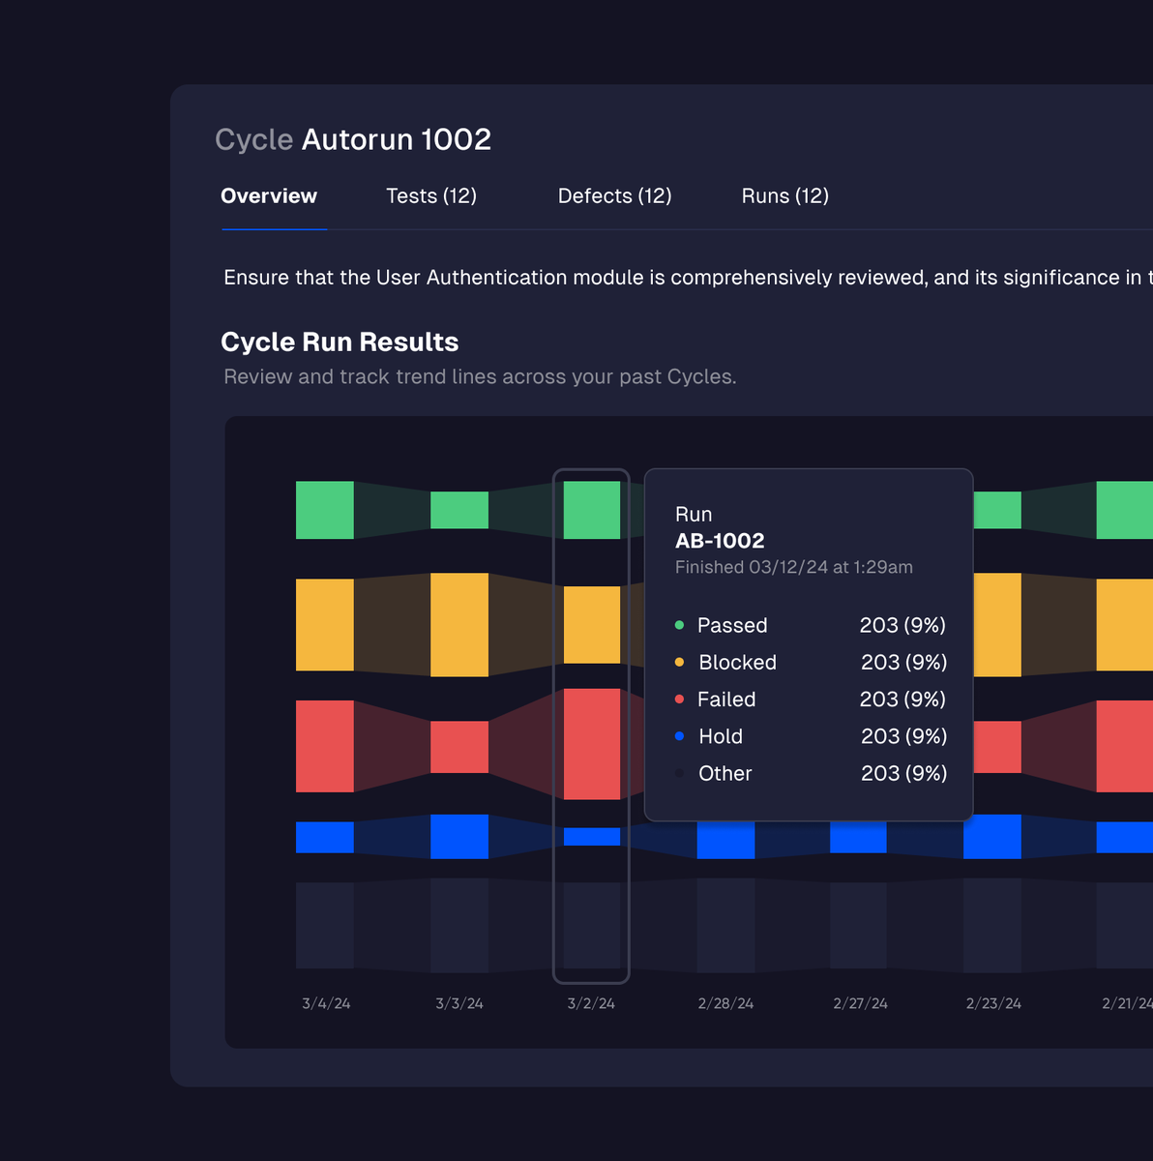Open the Overview tab
This screenshot has width=1153, height=1161.
(x=269, y=196)
